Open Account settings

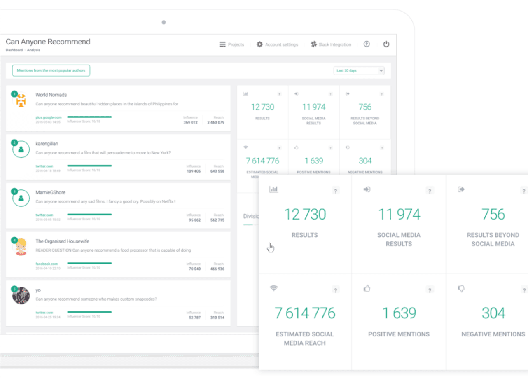[x=277, y=44]
